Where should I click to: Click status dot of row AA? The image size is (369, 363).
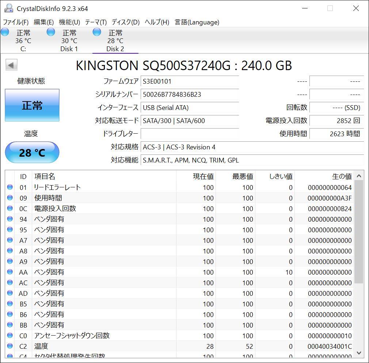[x=10, y=272]
